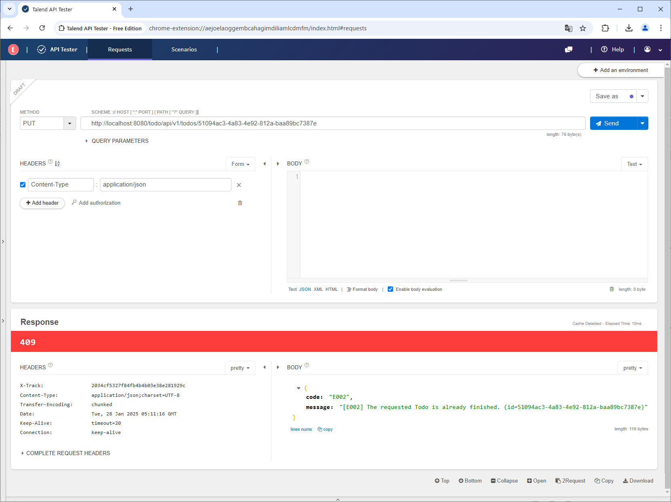Toggle response body line numbers

[301, 429]
